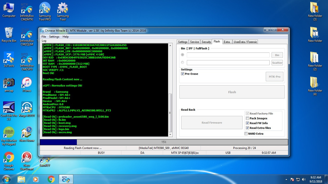
Task: Switch to the MTK app taskbar button
Action: 66,179
